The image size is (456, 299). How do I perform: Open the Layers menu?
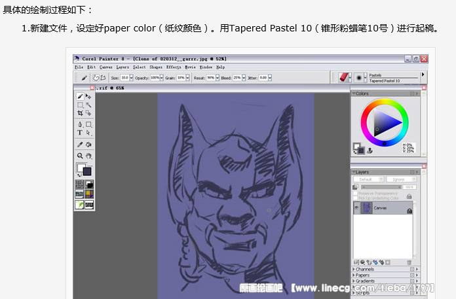123,67
